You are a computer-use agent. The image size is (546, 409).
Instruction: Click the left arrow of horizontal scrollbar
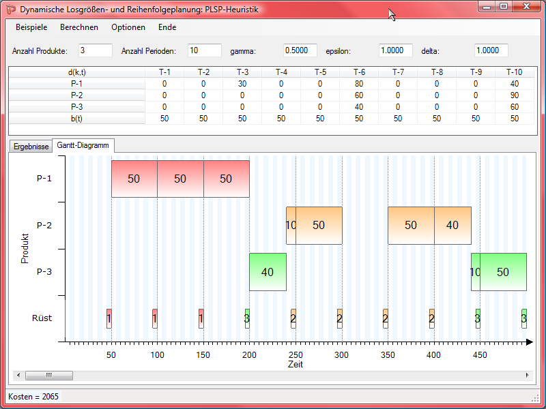tap(17, 375)
